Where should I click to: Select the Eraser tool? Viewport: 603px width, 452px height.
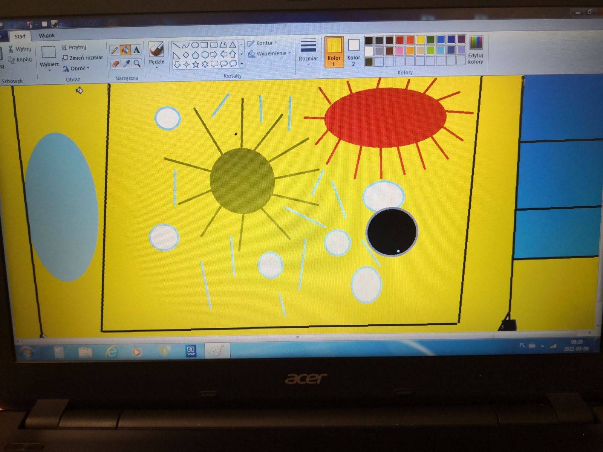coord(115,64)
